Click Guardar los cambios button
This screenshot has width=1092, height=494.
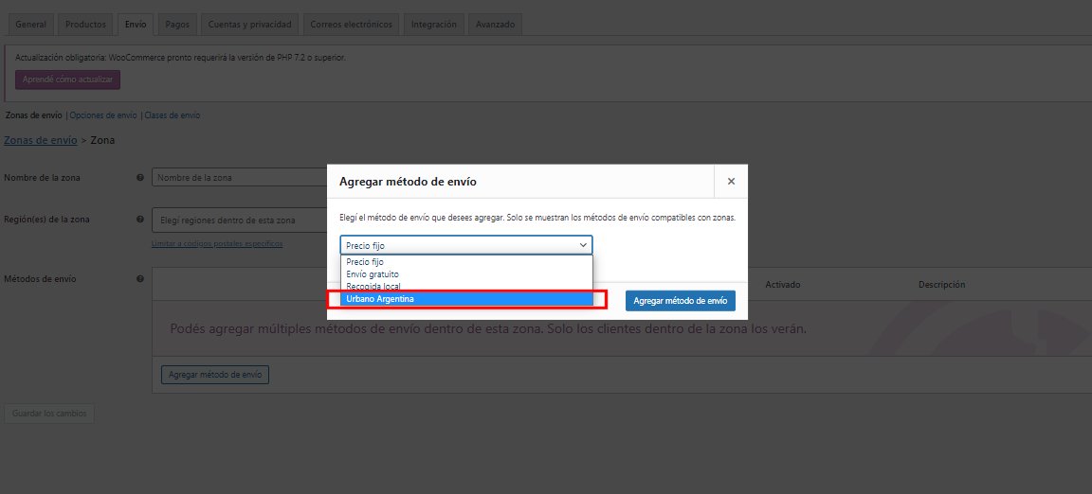[49, 414]
